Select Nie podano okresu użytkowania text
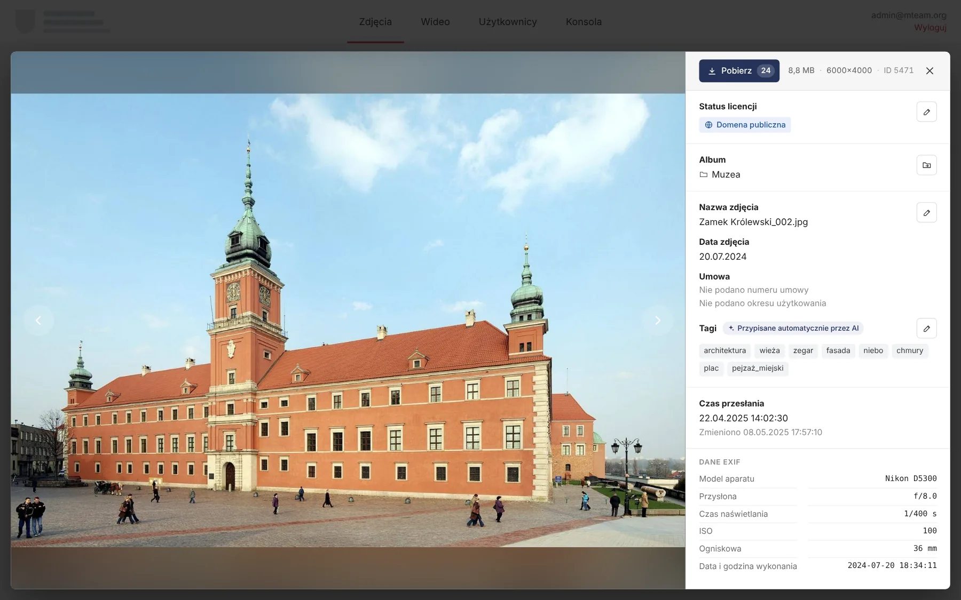Image resolution: width=961 pixels, height=600 pixels. [762, 303]
